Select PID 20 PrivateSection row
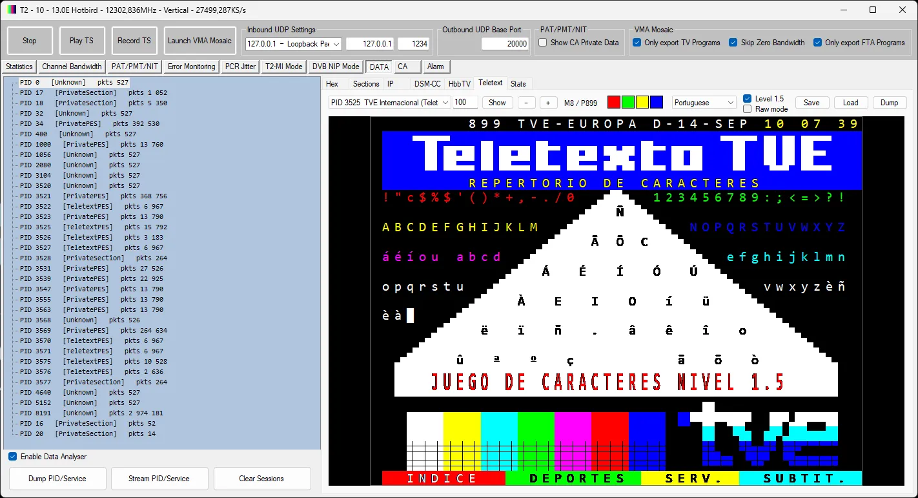This screenshot has height=498, width=918. point(88,434)
